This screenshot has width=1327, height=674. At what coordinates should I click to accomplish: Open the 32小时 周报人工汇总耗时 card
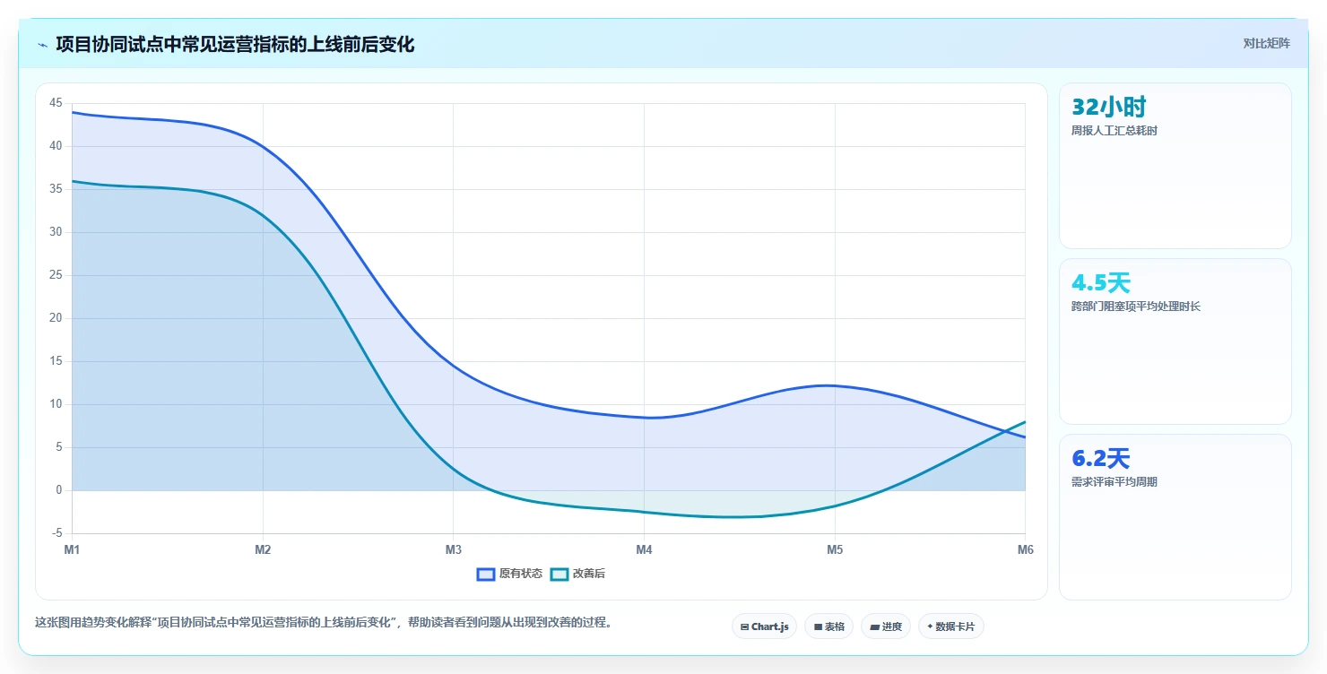click(1175, 166)
